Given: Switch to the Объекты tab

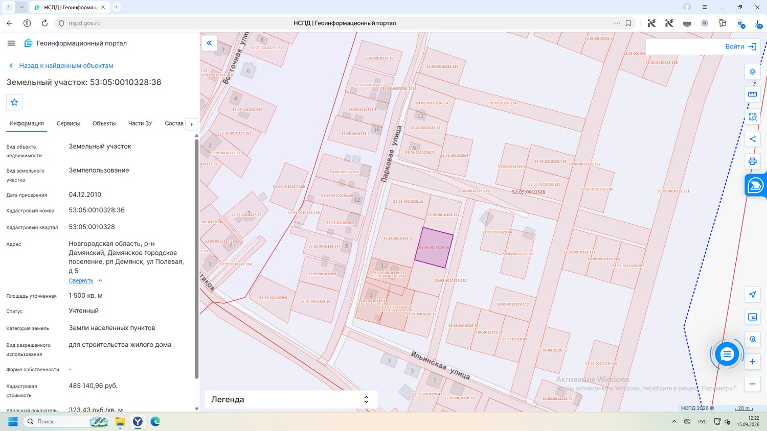Looking at the screenshot, I should click(x=104, y=124).
